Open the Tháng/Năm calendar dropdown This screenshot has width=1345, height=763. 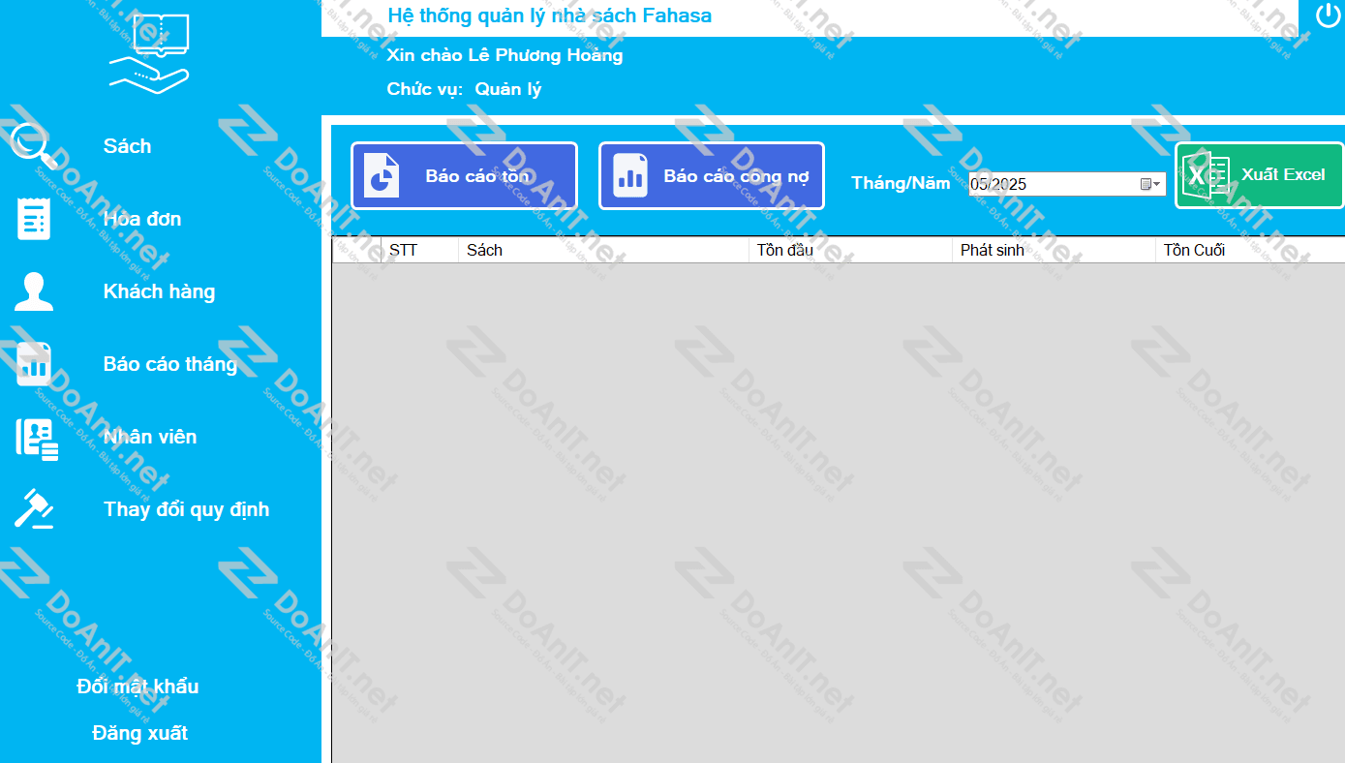tap(1150, 184)
